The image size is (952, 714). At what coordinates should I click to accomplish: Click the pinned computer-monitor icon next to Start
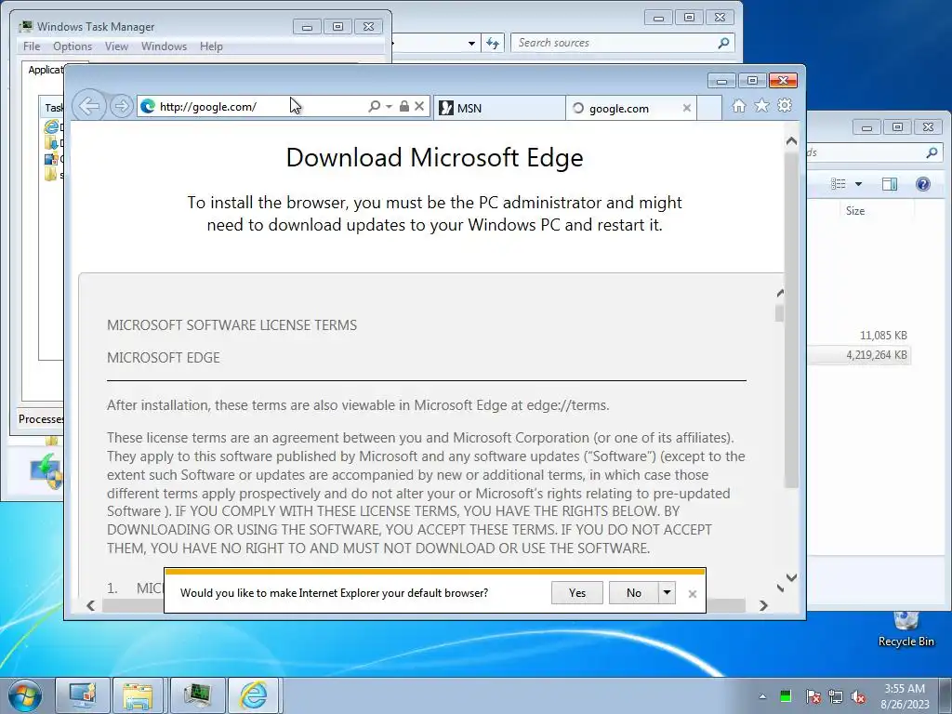[83, 695]
